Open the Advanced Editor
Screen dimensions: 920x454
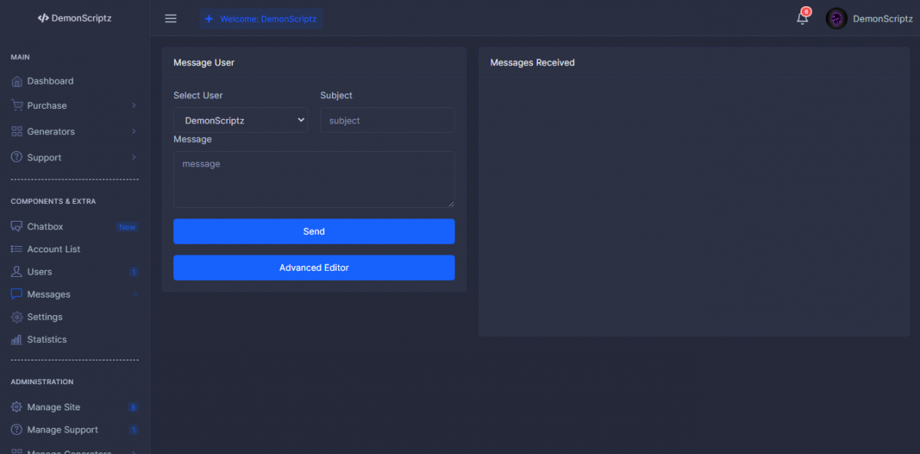tap(314, 268)
